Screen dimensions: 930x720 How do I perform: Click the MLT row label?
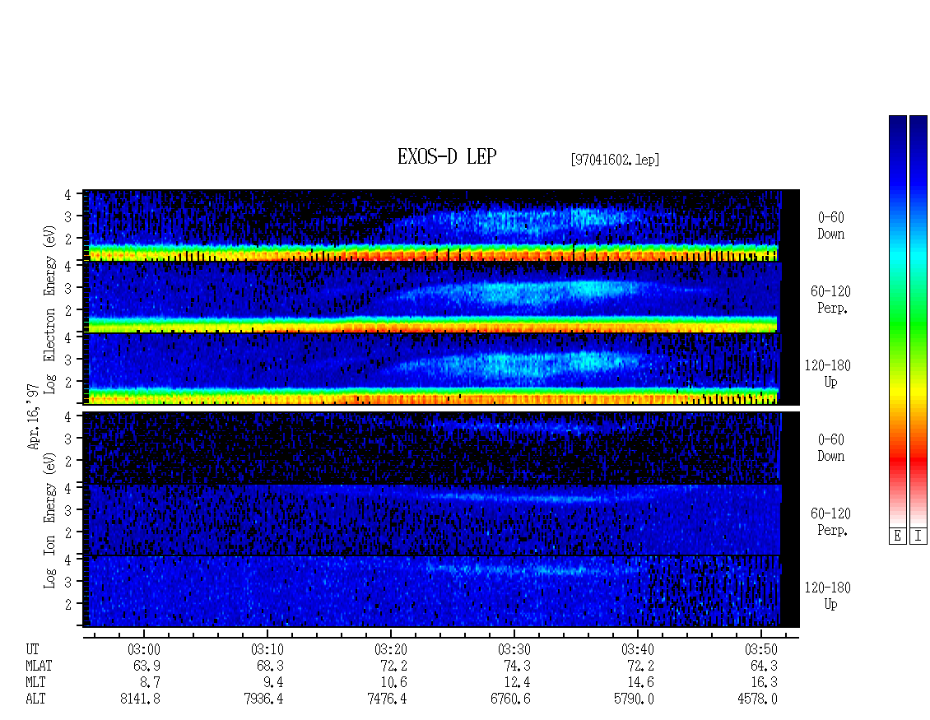pyautogui.click(x=35, y=683)
